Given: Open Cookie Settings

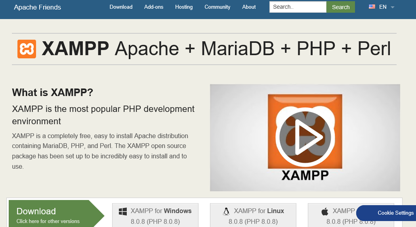Looking at the screenshot, I should click(387, 213).
